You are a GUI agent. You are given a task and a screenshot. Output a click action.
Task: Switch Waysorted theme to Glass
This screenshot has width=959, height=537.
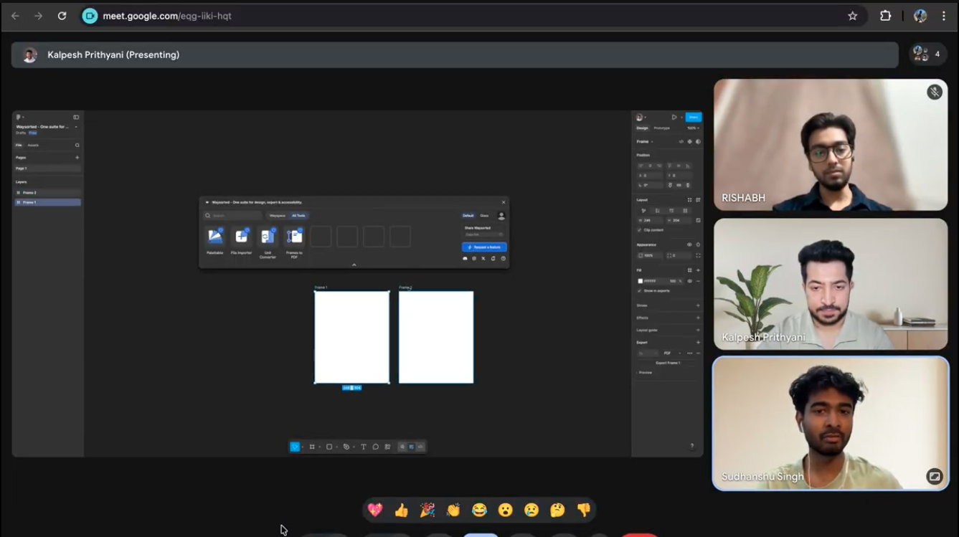click(484, 215)
